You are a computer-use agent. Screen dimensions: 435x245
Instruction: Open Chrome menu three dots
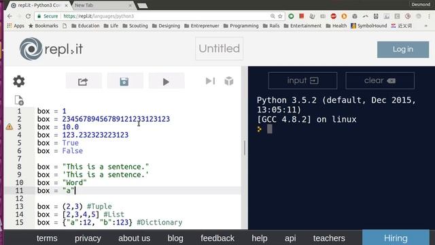[x=429, y=16]
